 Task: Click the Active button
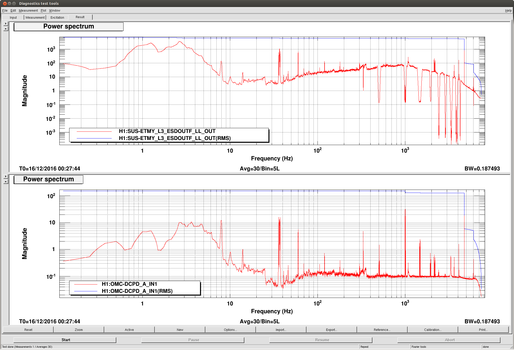(x=129, y=330)
